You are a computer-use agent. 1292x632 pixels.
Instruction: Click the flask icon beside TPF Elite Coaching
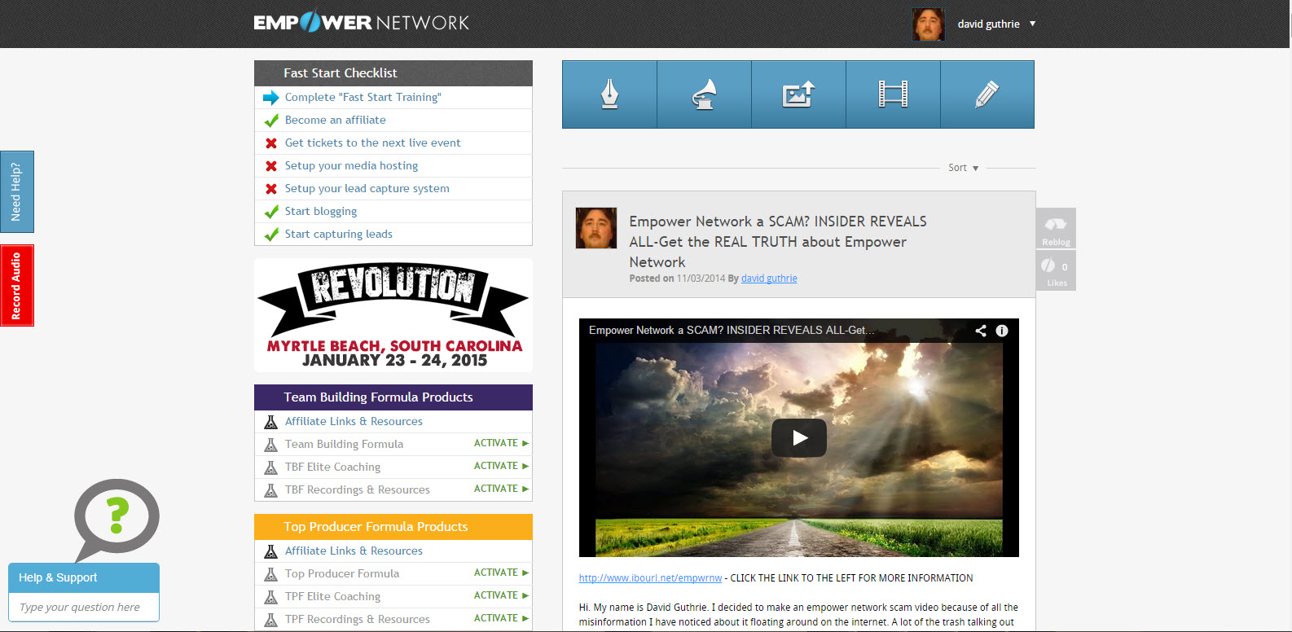pos(271,597)
